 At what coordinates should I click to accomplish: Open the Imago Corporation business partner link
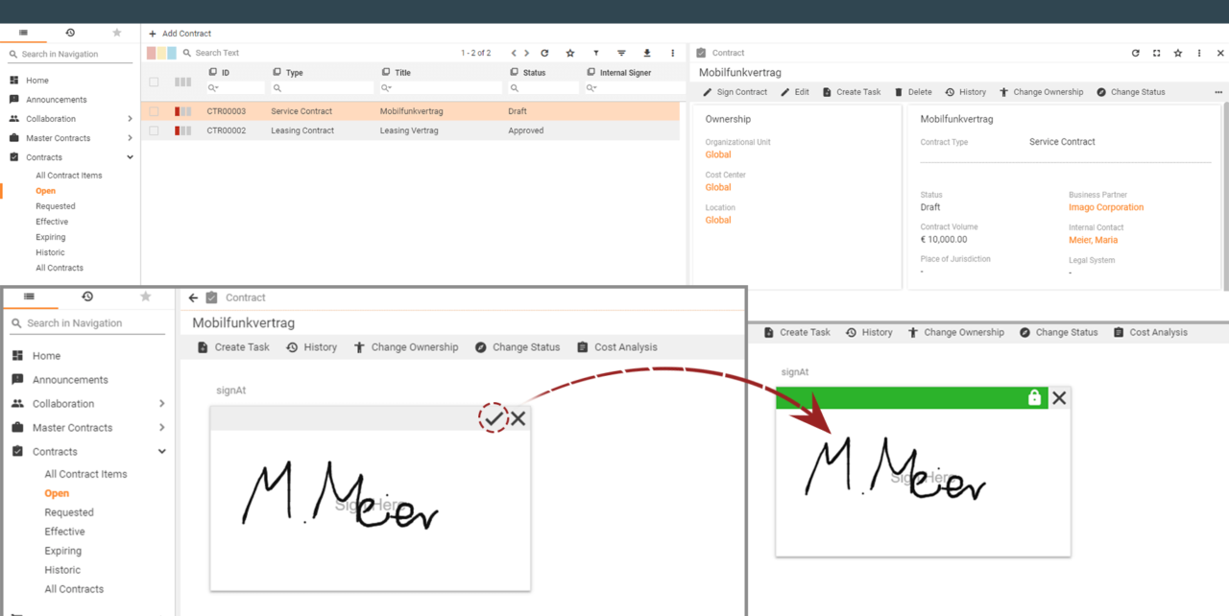(1106, 206)
